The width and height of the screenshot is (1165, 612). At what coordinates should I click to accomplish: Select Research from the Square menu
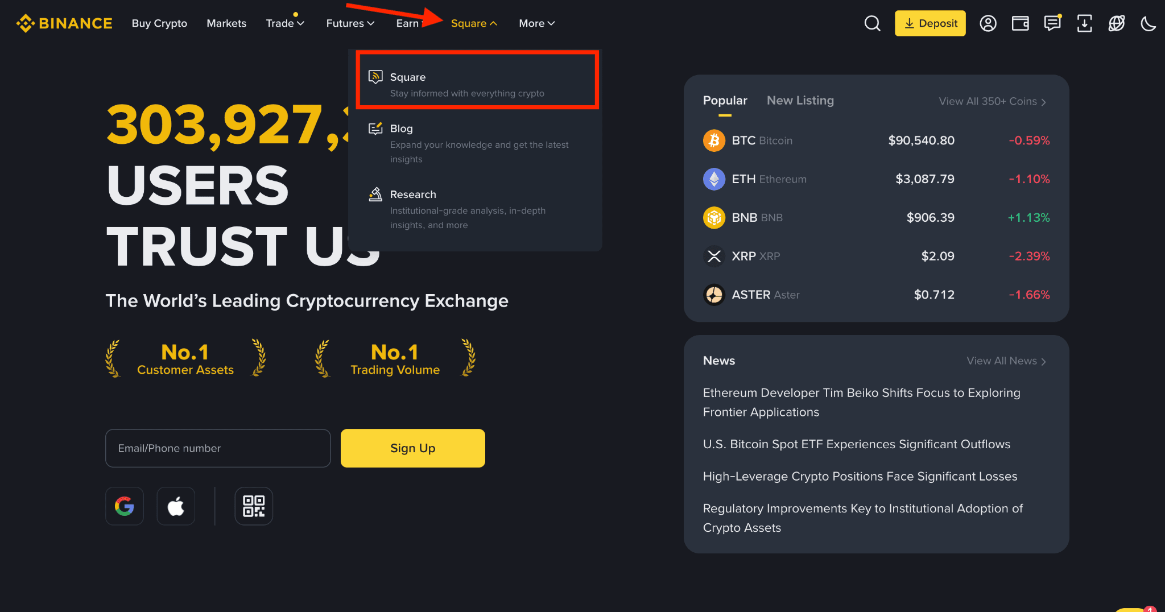(413, 195)
